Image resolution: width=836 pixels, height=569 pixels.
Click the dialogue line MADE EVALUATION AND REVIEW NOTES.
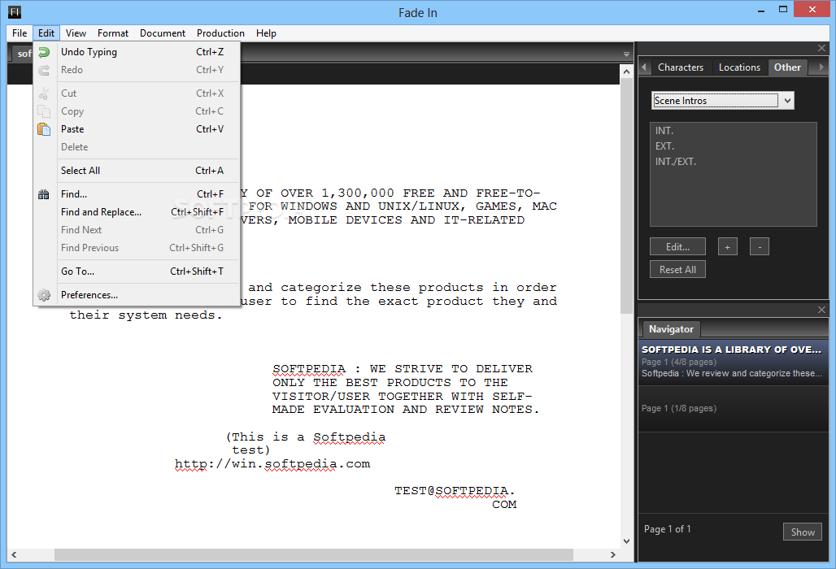pyautogui.click(x=405, y=409)
